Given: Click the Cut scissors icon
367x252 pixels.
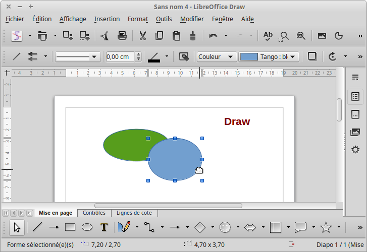Looking at the screenshot, I should (143, 36).
